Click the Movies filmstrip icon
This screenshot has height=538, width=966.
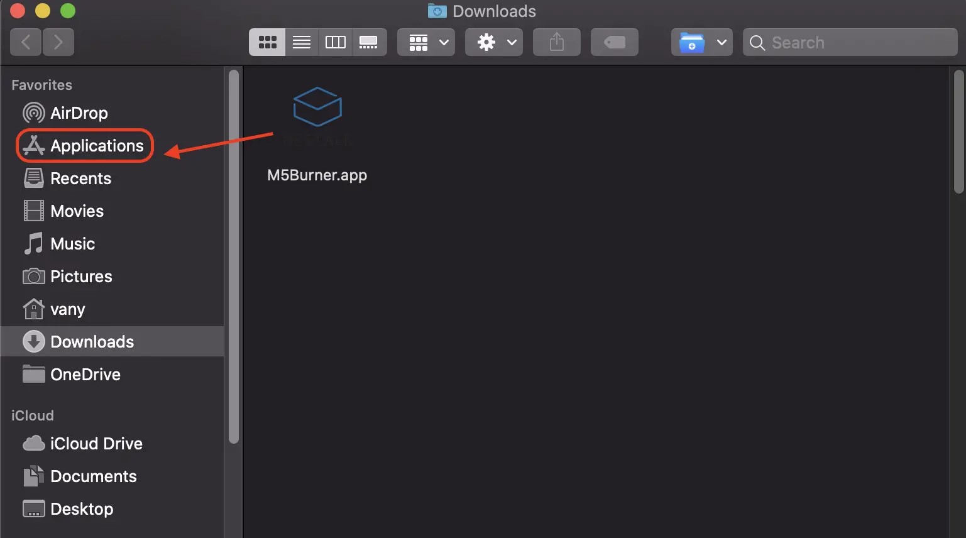[33, 211]
